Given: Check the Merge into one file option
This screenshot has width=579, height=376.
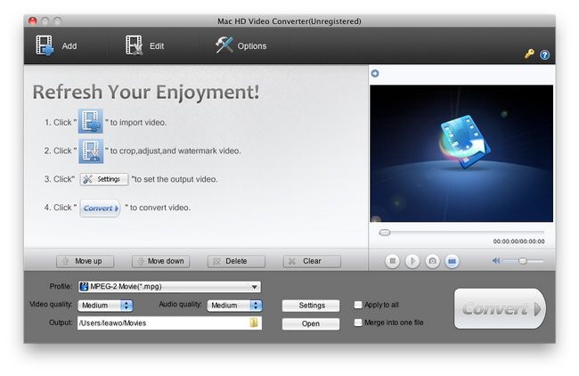Looking at the screenshot, I should tap(358, 323).
